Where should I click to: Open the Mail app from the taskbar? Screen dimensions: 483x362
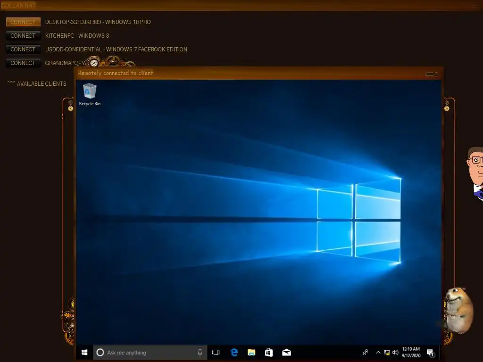coord(286,353)
